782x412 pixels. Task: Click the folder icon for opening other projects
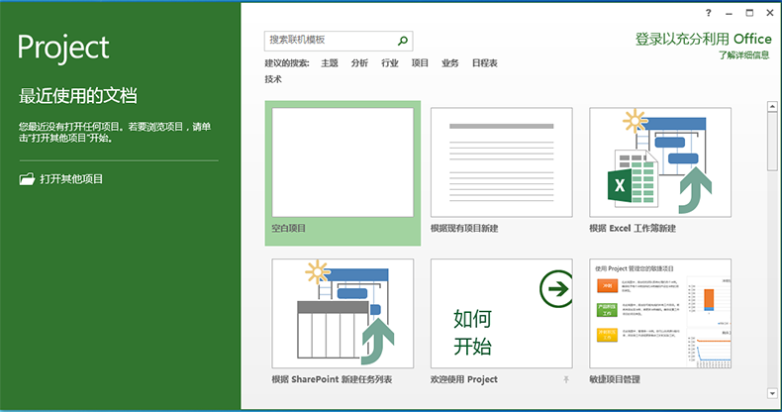coord(27,178)
